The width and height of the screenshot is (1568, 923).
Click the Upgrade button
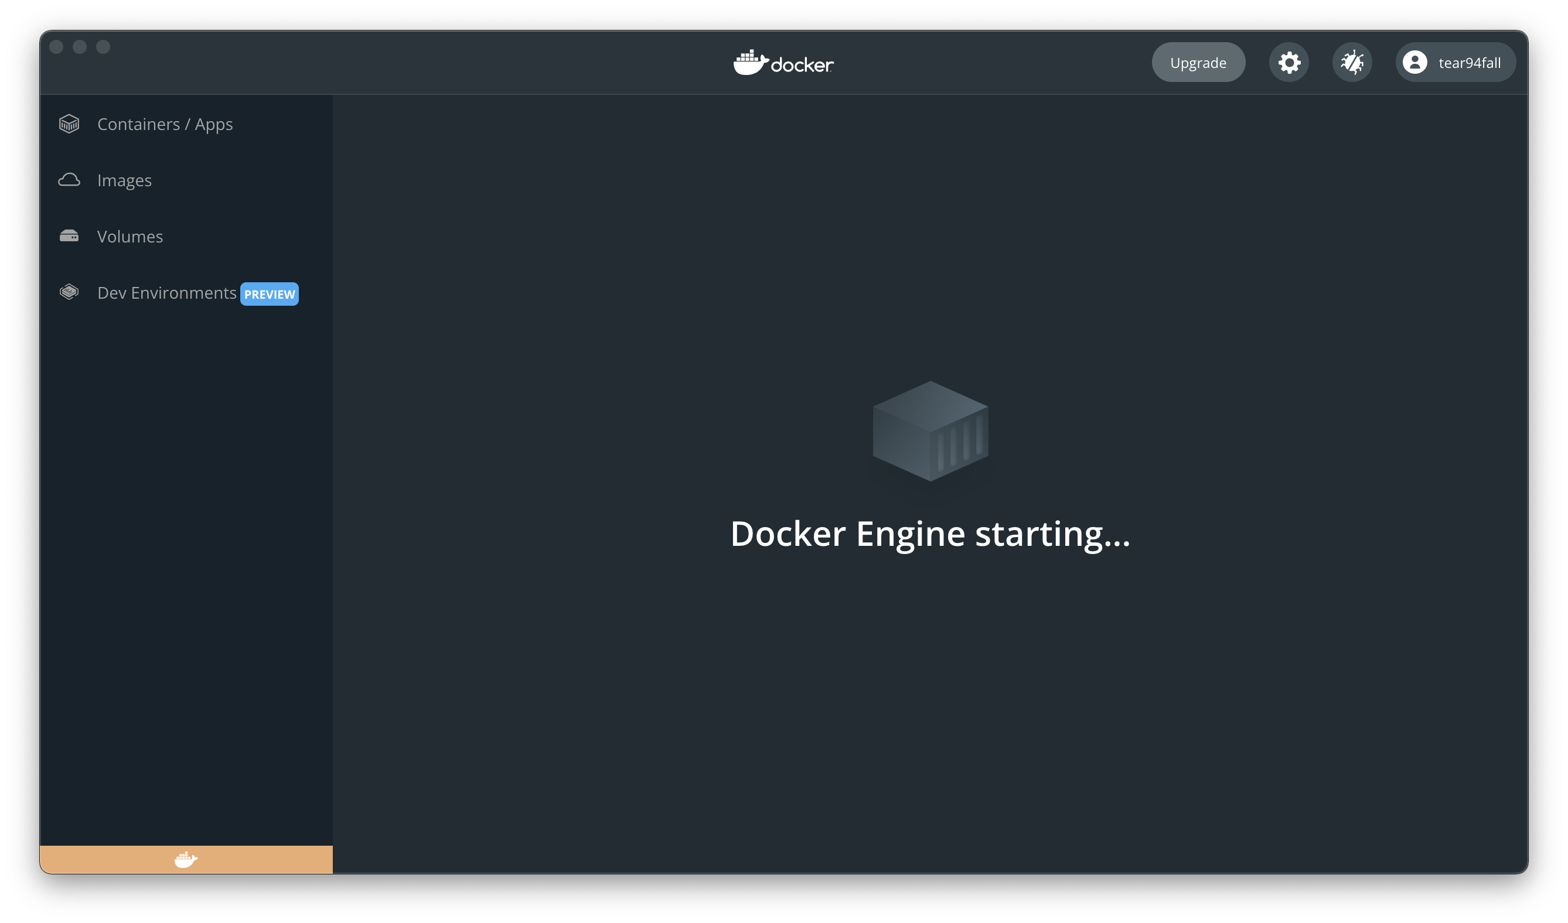[1198, 63]
